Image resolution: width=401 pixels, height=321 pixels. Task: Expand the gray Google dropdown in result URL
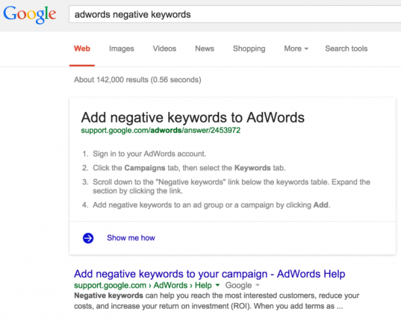[x=258, y=285]
